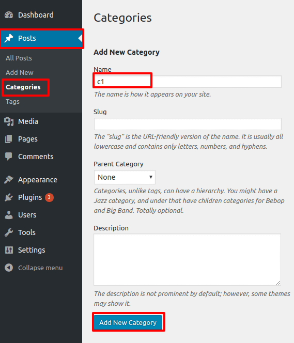Open Add New post submenu item
The height and width of the screenshot is (343, 294).
20,73
